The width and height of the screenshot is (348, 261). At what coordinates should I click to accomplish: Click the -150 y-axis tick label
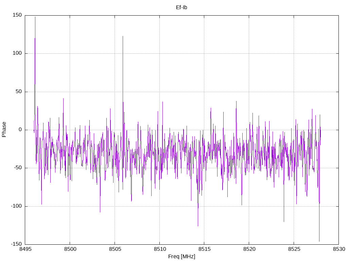[x=16, y=244]
